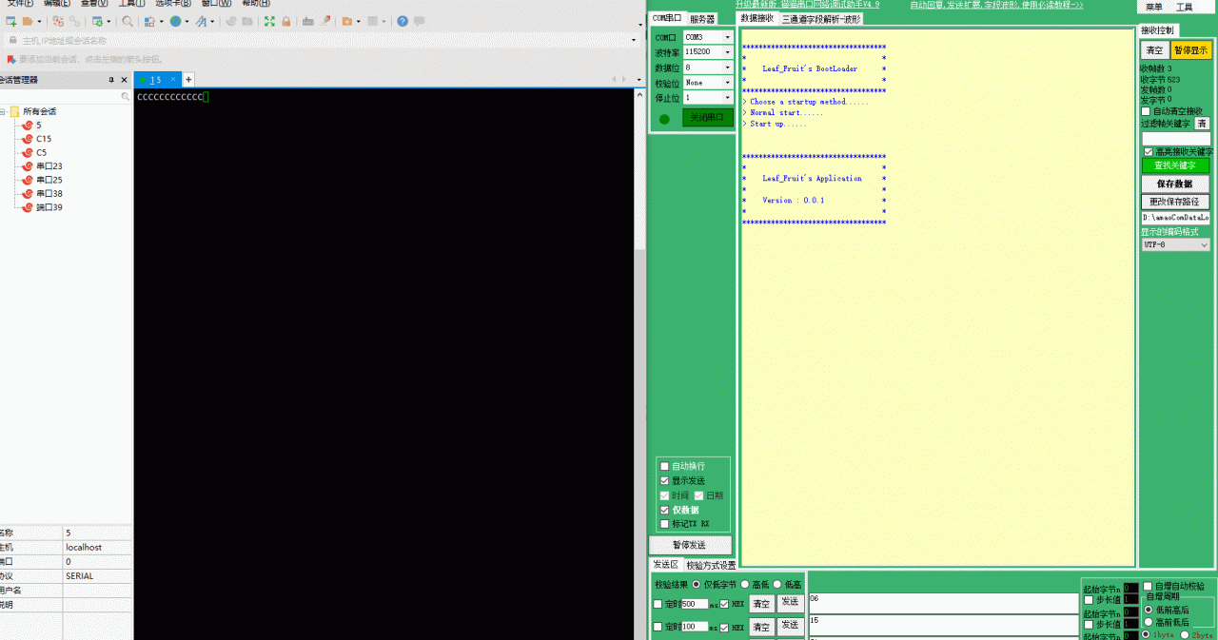
Task: Add a new tab with plus button
Action: click(188, 80)
